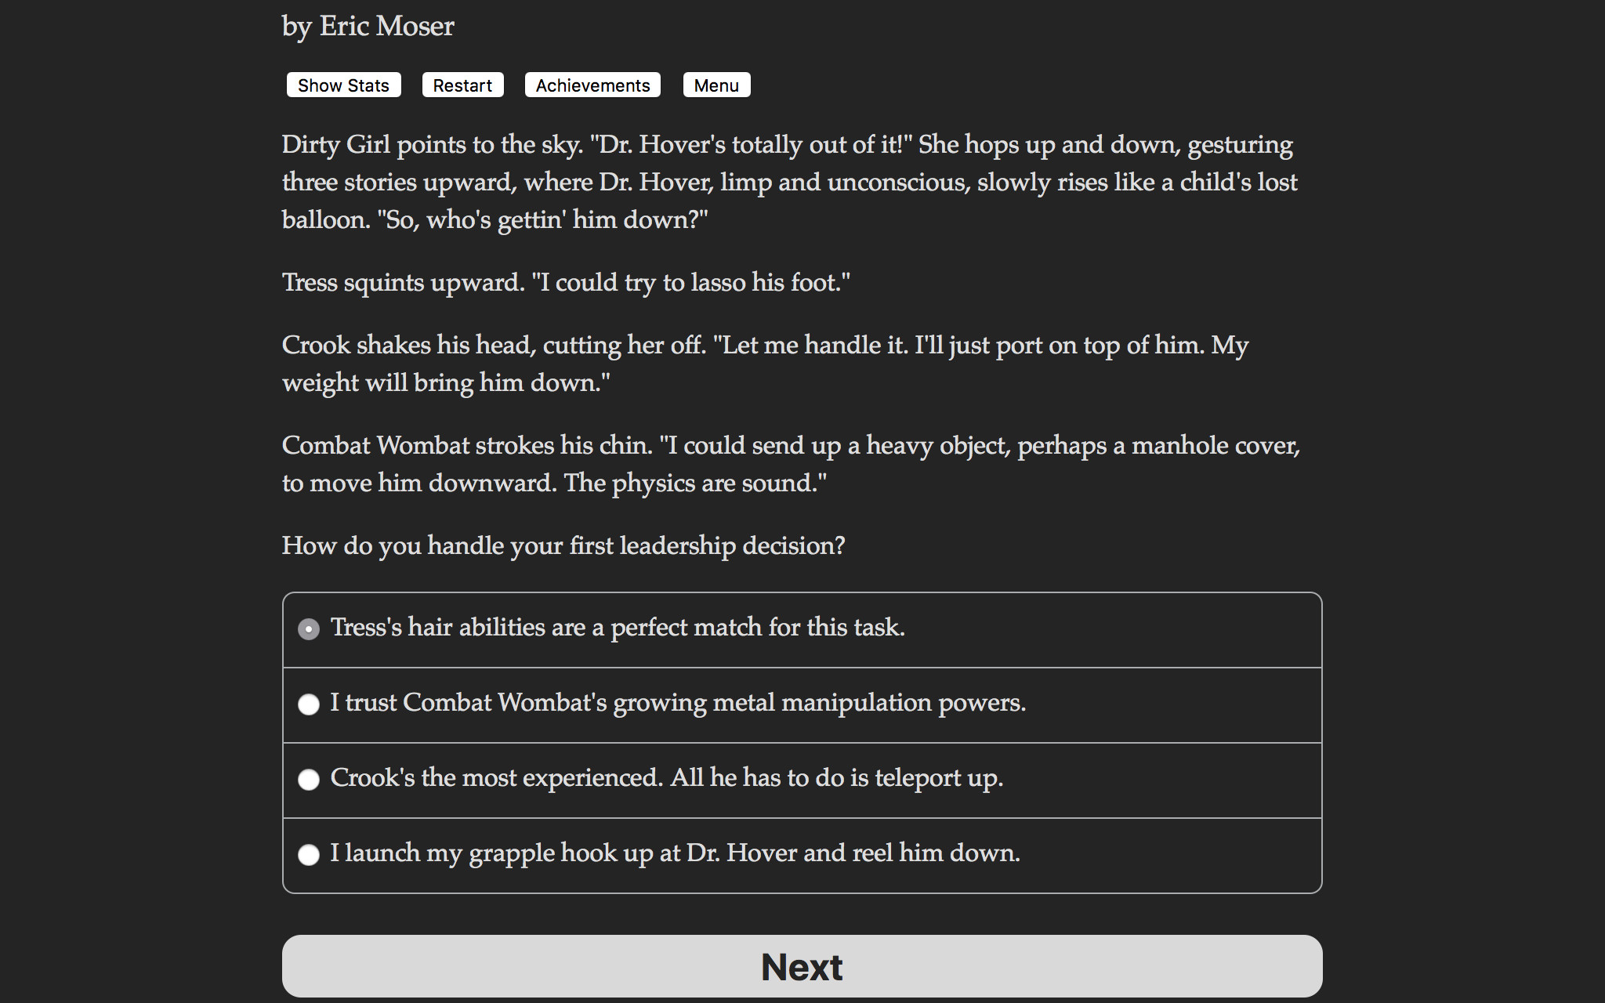Restart the game from the beginning
Image resolution: width=1605 pixels, height=1003 pixels.
[x=462, y=85]
